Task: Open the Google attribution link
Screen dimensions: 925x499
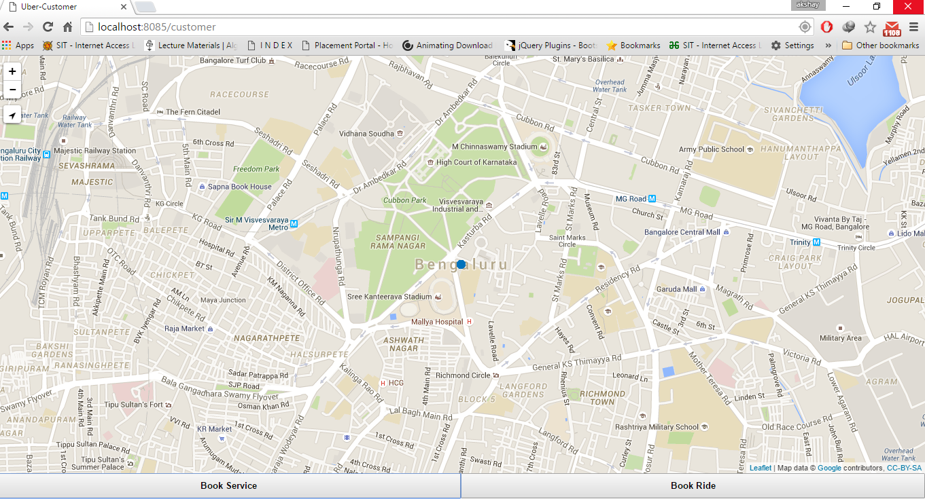Action: pos(829,468)
